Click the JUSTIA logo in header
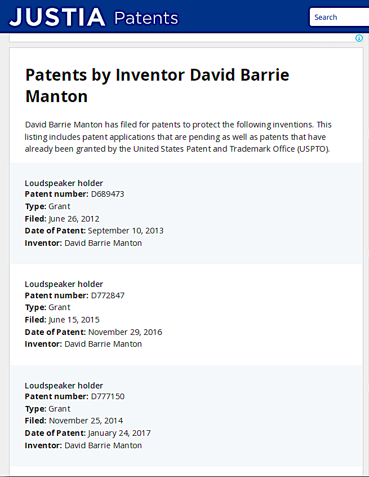This screenshot has height=477, width=369. pyautogui.click(x=57, y=17)
